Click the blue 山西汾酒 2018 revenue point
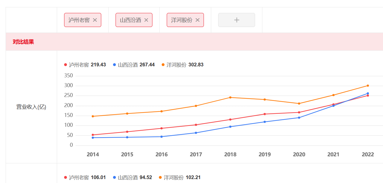This screenshot has width=383, height=183. click(230, 126)
